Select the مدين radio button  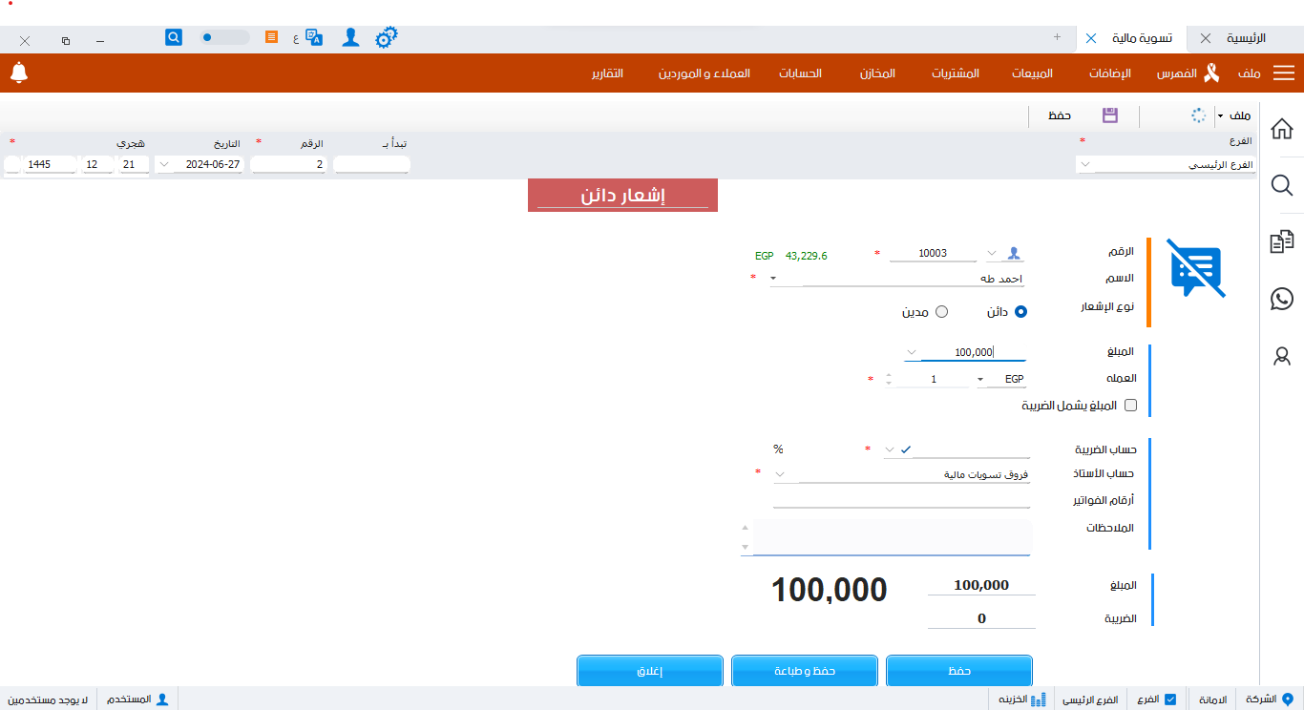[x=941, y=312]
